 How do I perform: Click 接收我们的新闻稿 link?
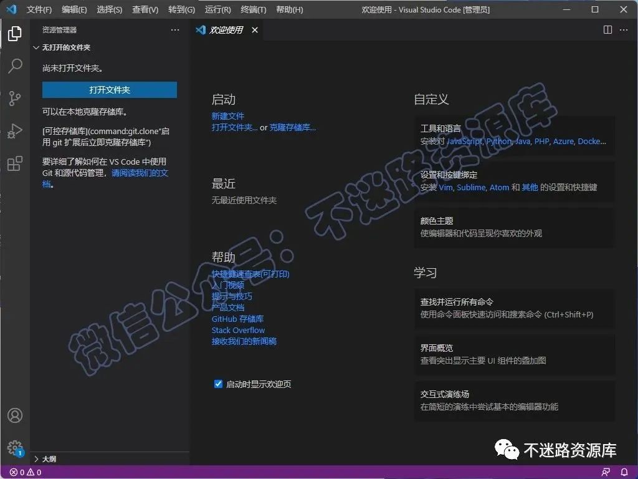(x=244, y=341)
